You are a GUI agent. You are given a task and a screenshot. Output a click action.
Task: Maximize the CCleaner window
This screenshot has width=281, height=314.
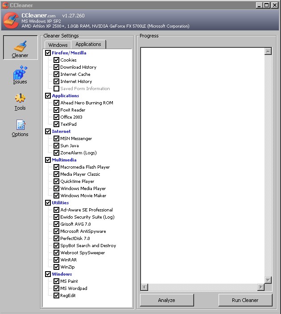(267, 5)
